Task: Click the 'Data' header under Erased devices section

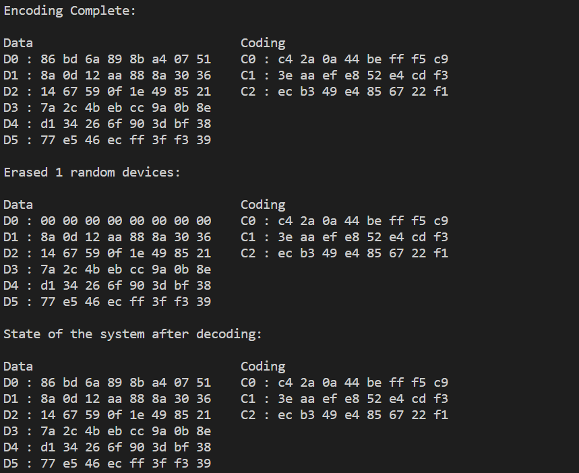Action: 18,205
